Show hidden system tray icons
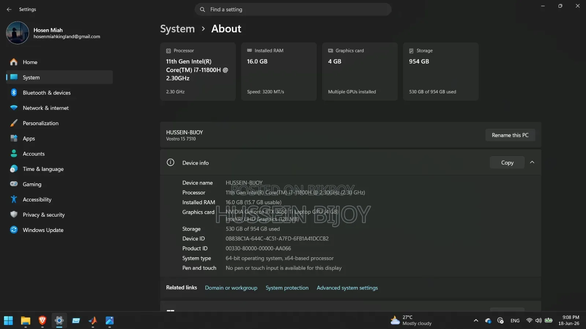Image resolution: width=586 pixels, height=329 pixels. (476, 321)
